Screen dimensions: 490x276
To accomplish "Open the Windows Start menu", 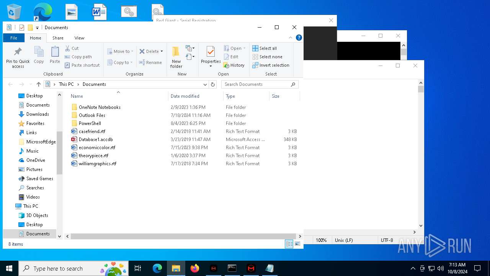I will 9,268.
